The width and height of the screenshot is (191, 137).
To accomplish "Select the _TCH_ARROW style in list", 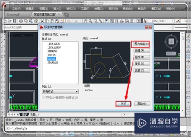I will click(54, 48).
